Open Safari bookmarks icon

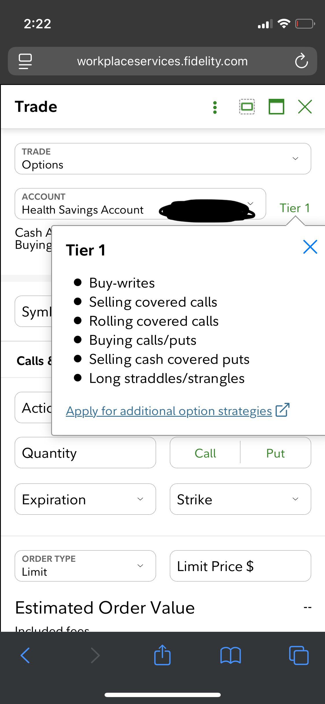tap(230, 655)
